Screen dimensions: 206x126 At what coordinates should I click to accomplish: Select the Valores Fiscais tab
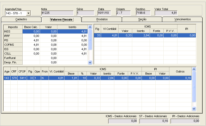[x=61, y=19]
